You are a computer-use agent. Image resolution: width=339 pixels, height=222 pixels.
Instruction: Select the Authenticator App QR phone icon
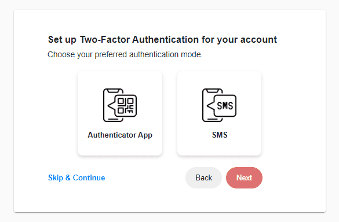click(120, 105)
